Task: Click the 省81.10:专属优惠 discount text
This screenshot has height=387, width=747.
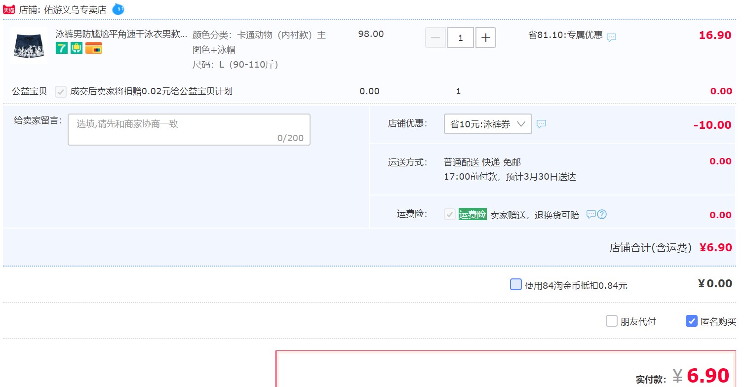Action: [565, 35]
